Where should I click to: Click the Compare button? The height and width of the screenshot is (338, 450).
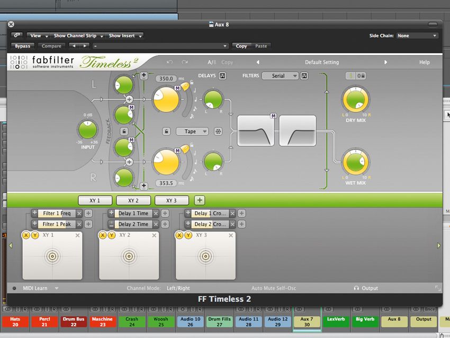point(51,46)
